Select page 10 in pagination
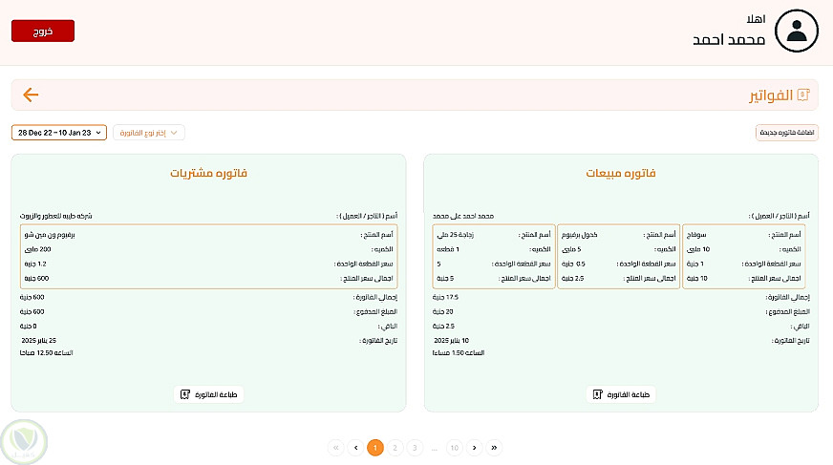The height and width of the screenshot is (465, 833). point(454,447)
